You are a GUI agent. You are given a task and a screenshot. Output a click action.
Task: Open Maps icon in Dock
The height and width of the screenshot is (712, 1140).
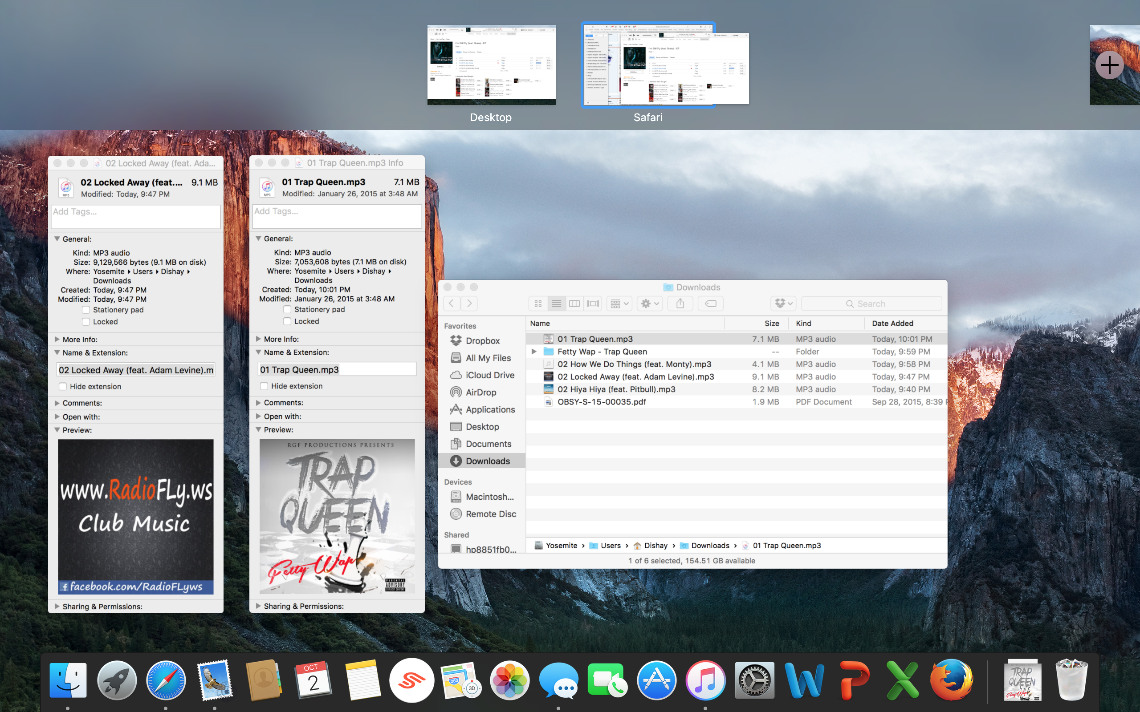(x=461, y=680)
